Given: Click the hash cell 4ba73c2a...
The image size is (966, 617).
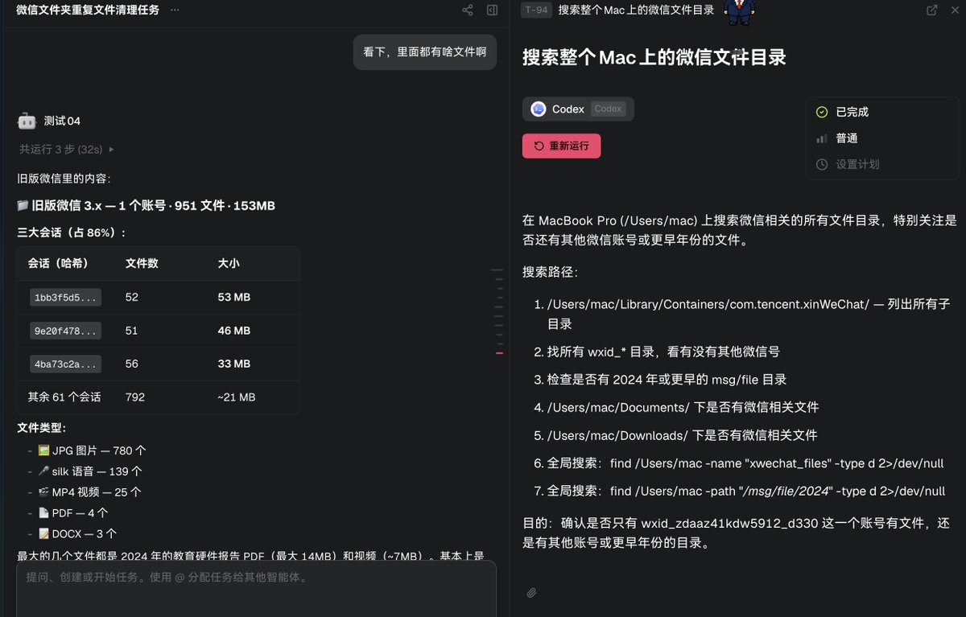Looking at the screenshot, I should click(65, 364).
